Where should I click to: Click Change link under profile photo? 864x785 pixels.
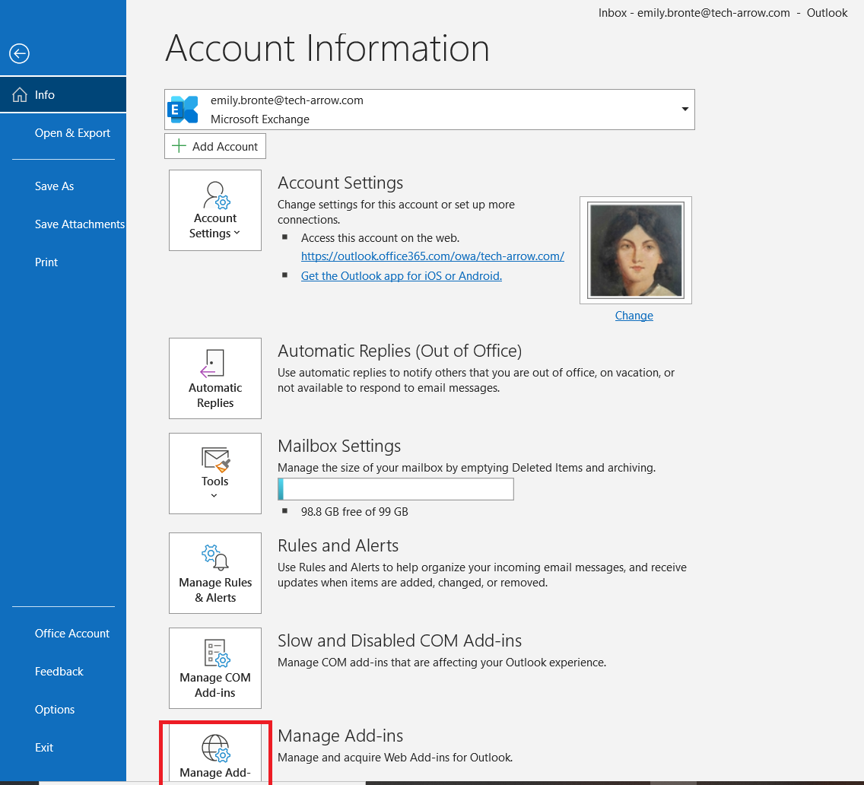click(x=634, y=316)
